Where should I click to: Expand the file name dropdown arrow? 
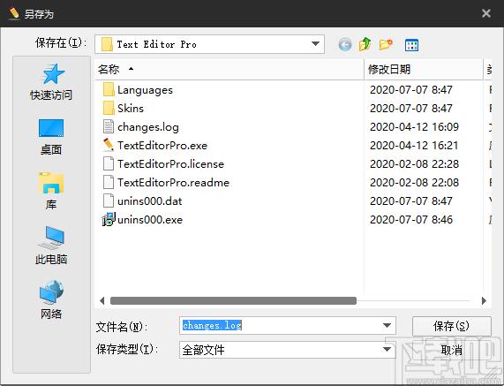coord(387,326)
